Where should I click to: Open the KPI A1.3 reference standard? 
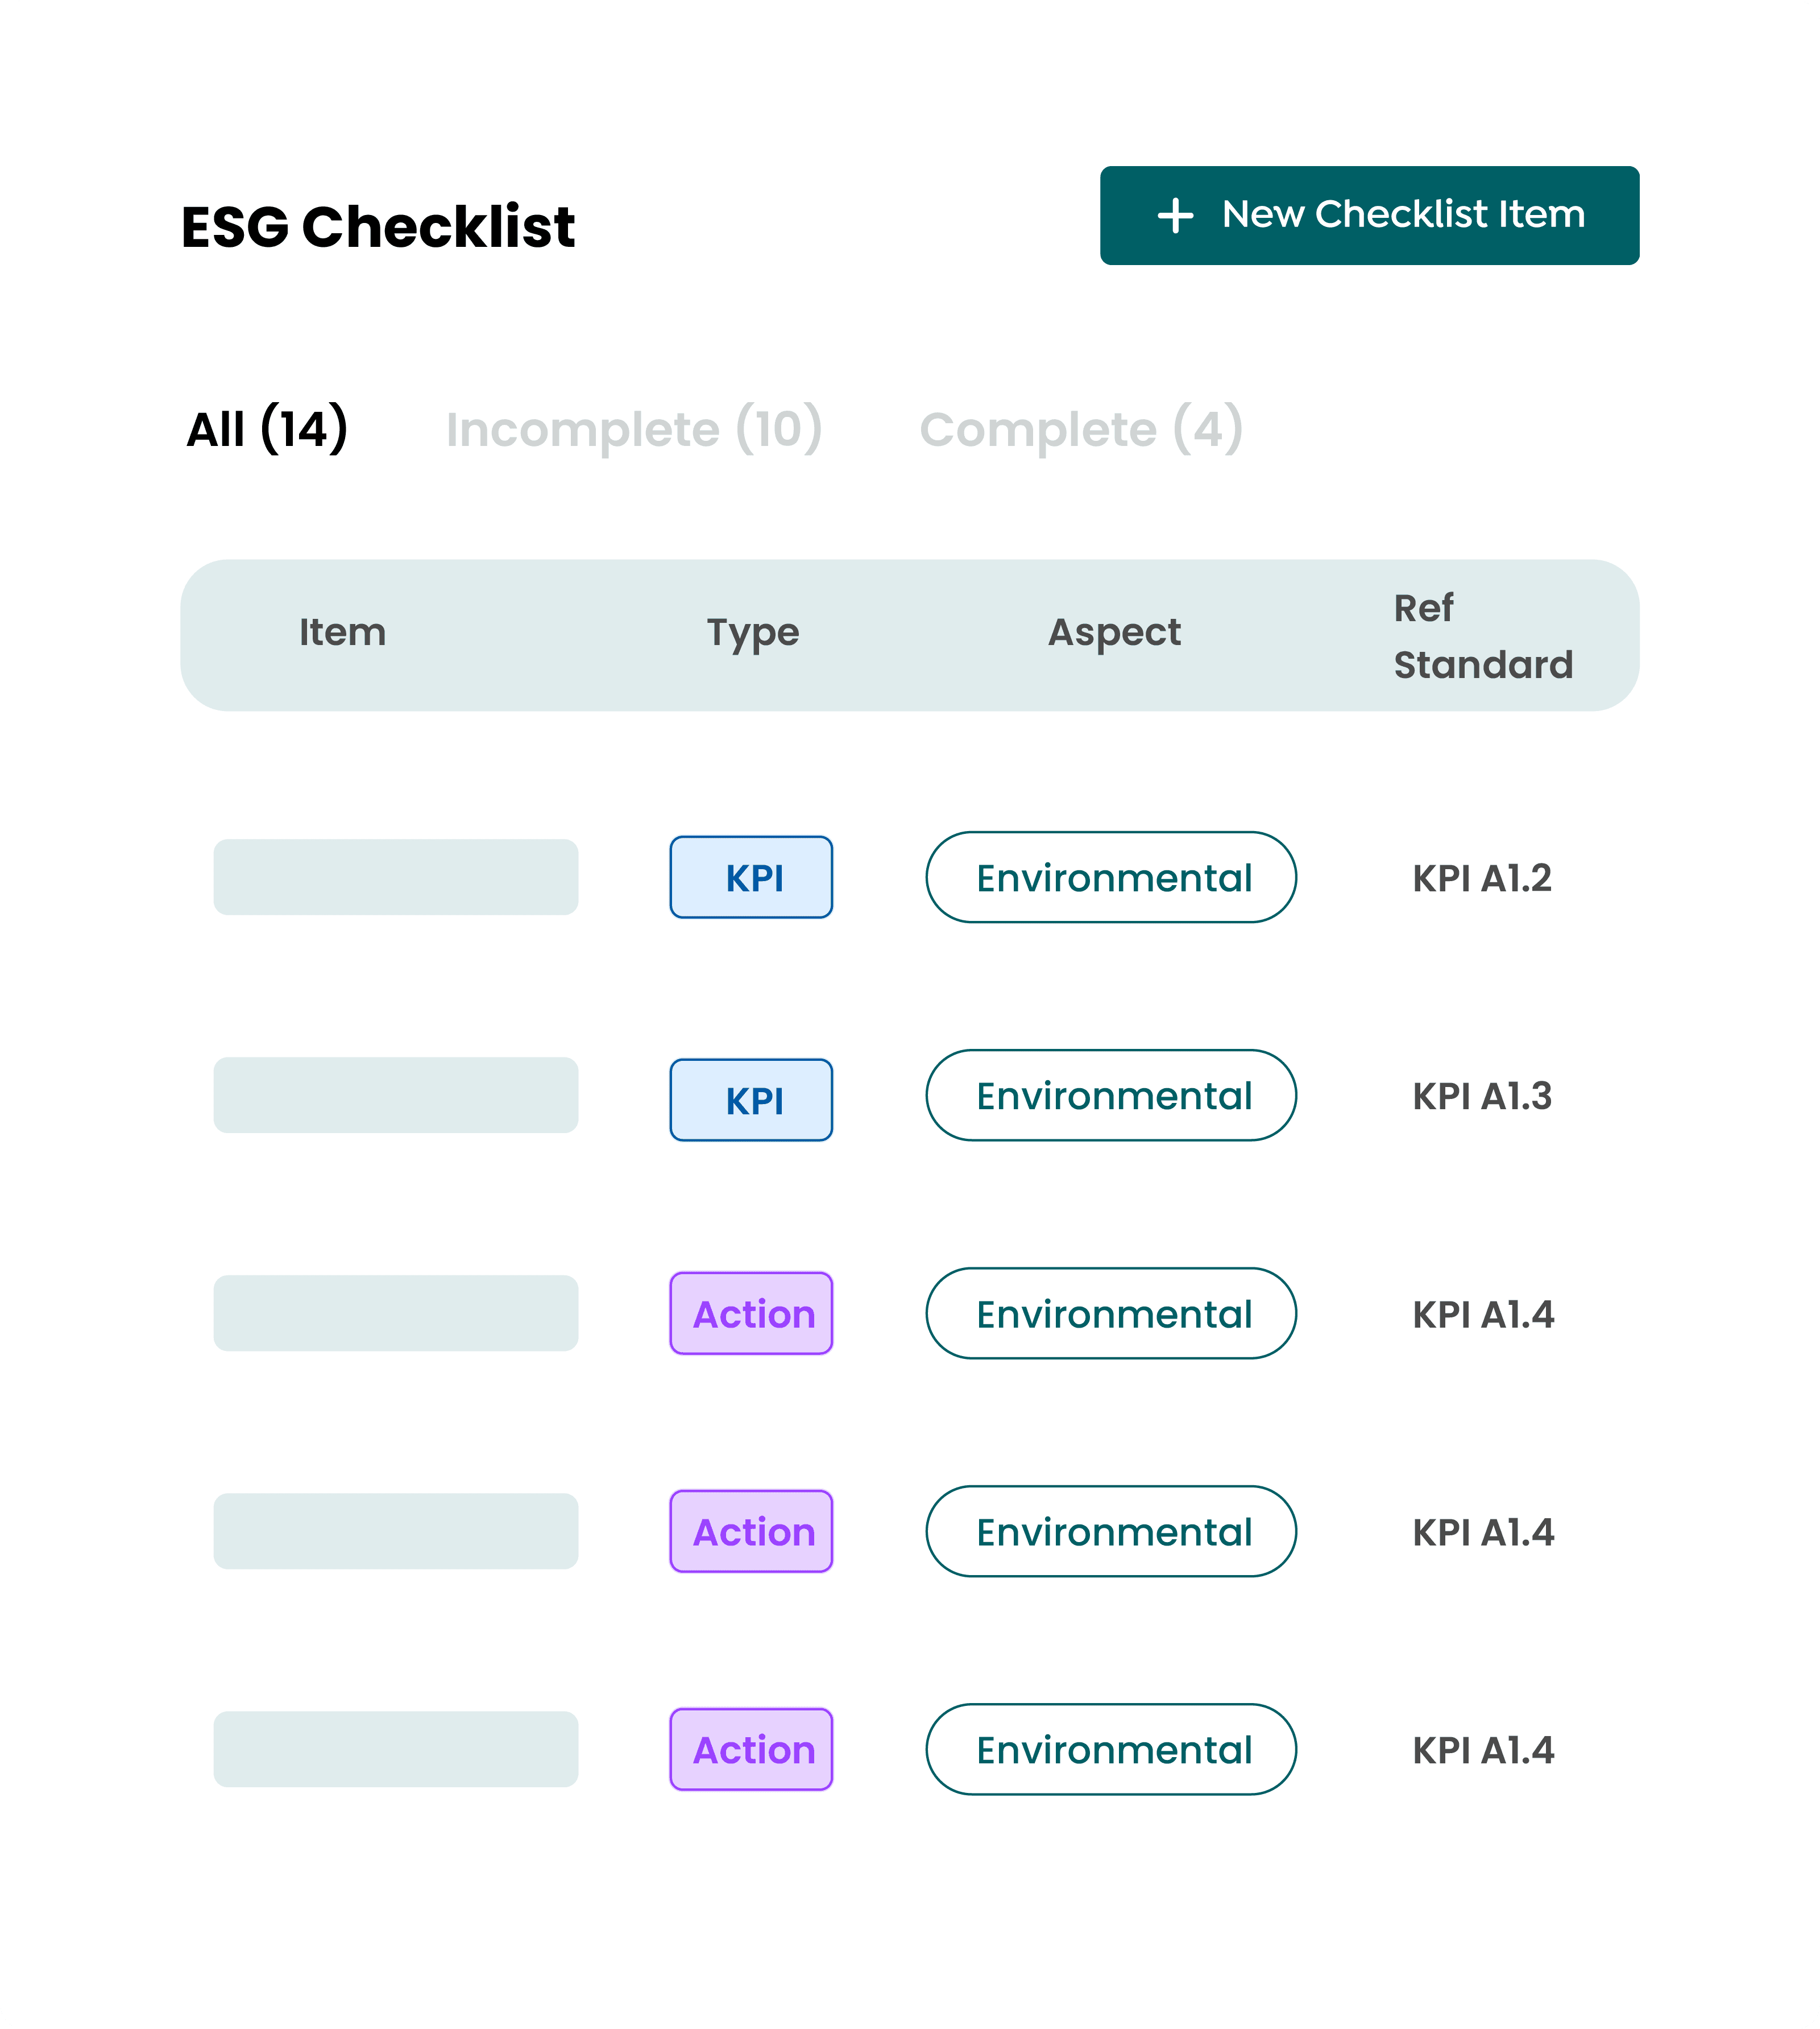click(x=1481, y=1097)
